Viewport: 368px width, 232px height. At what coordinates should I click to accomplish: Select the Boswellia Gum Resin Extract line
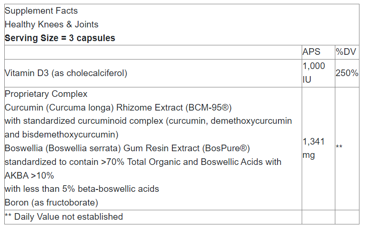(127, 148)
